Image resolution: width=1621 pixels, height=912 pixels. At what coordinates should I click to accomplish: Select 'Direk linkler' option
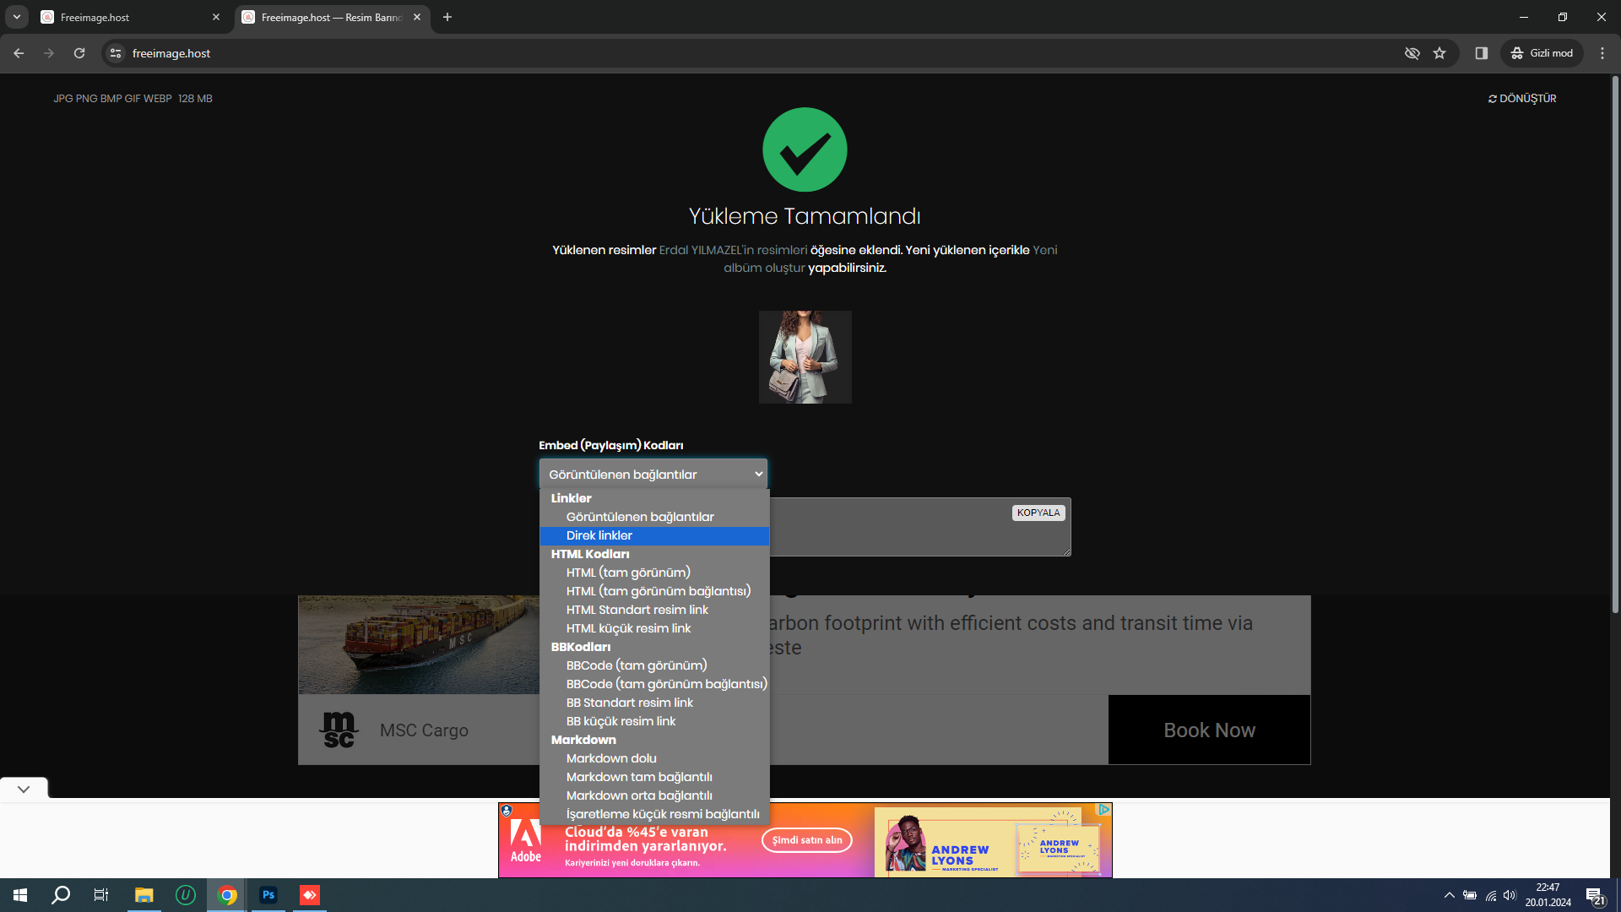click(599, 535)
